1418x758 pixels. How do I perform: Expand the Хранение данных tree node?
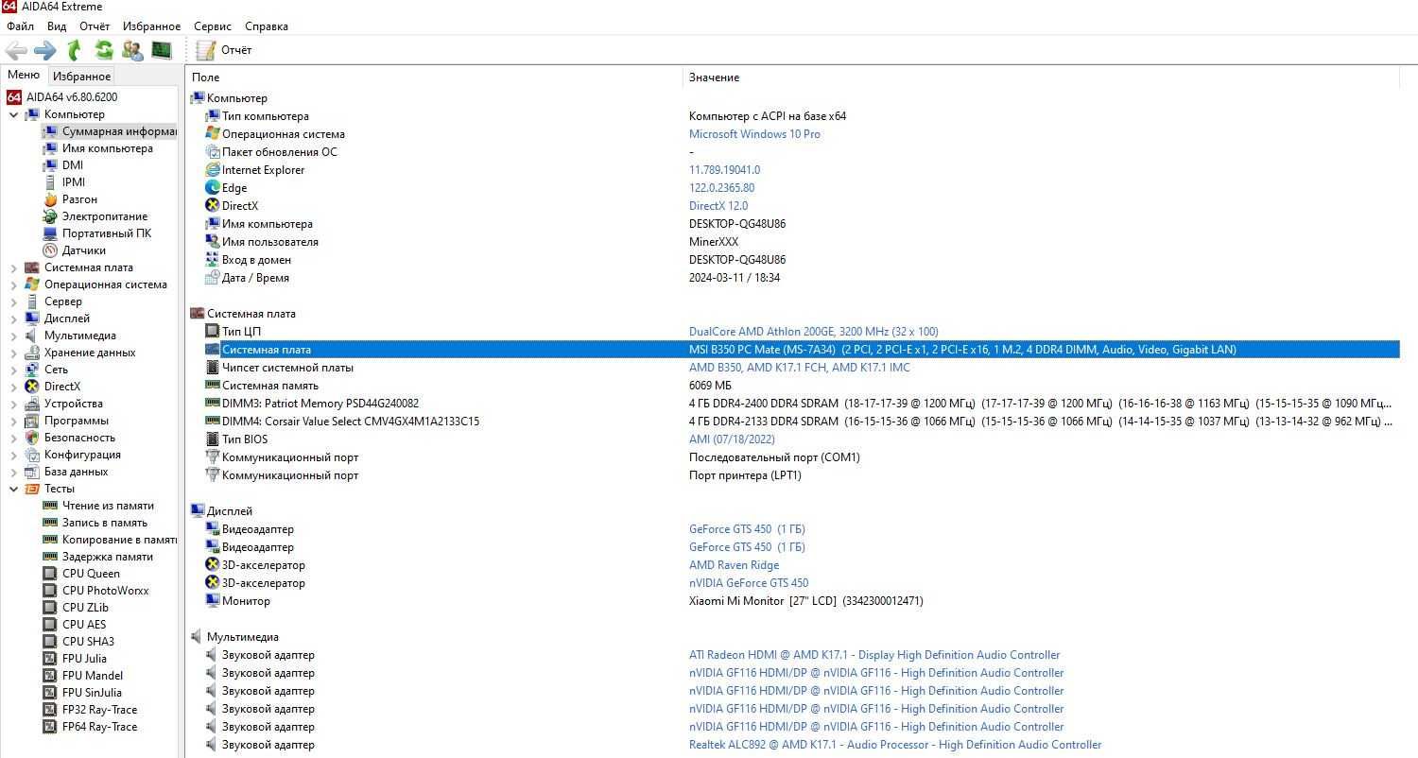tap(13, 353)
